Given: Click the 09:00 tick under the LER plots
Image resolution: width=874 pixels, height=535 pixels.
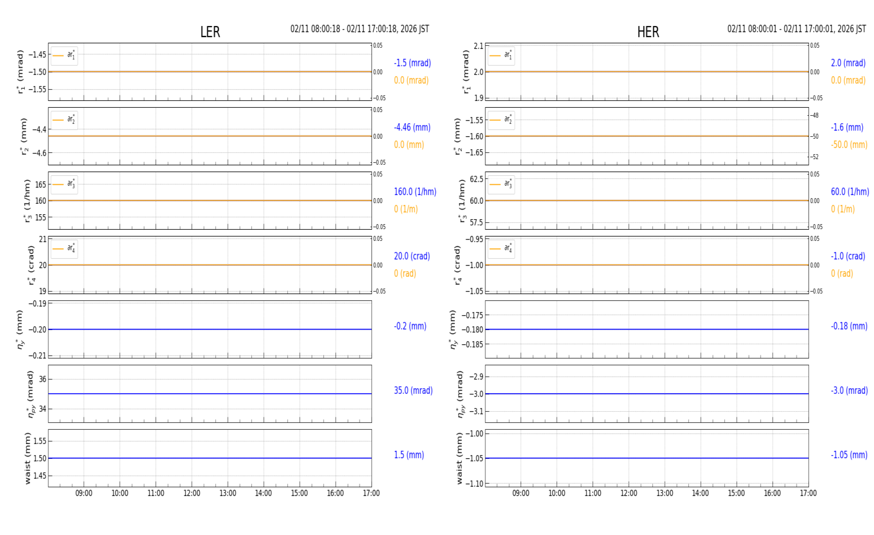Looking at the screenshot, I should pos(84,494).
